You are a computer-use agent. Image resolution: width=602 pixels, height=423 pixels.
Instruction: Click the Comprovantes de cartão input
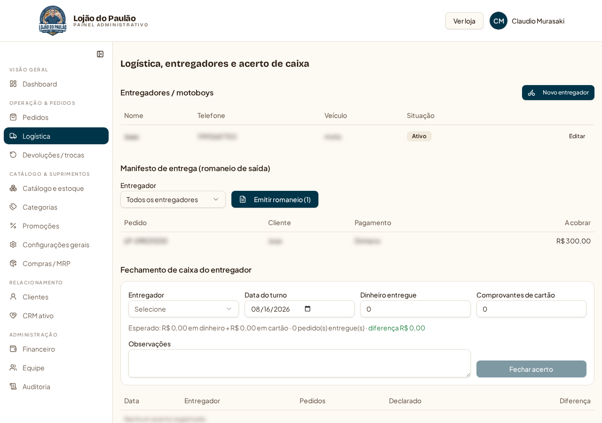click(531, 309)
